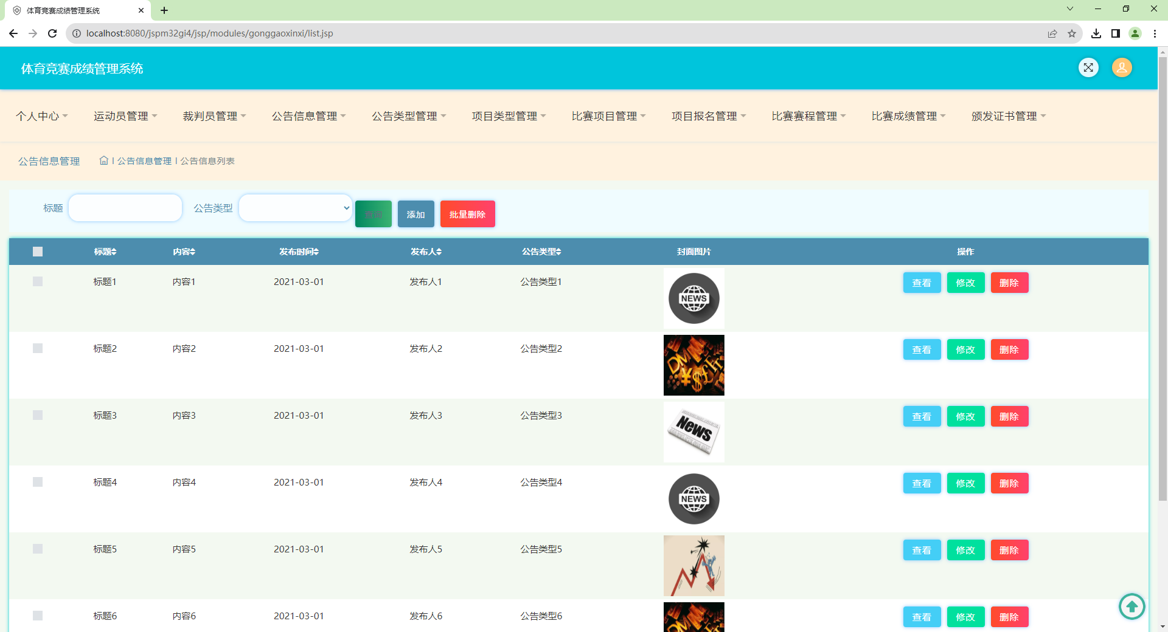Expand the 个人中心 menu
The width and height of the screenshot is (1168, 632).
[x=42, y=116]
